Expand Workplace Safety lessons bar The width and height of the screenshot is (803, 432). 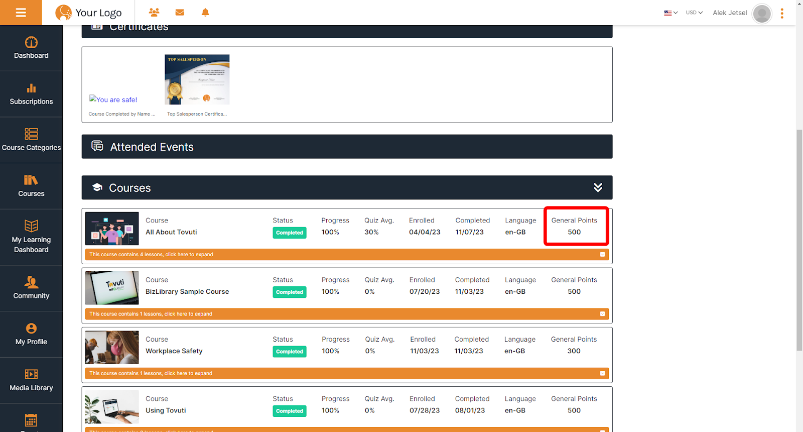click(x=347, y=374)
